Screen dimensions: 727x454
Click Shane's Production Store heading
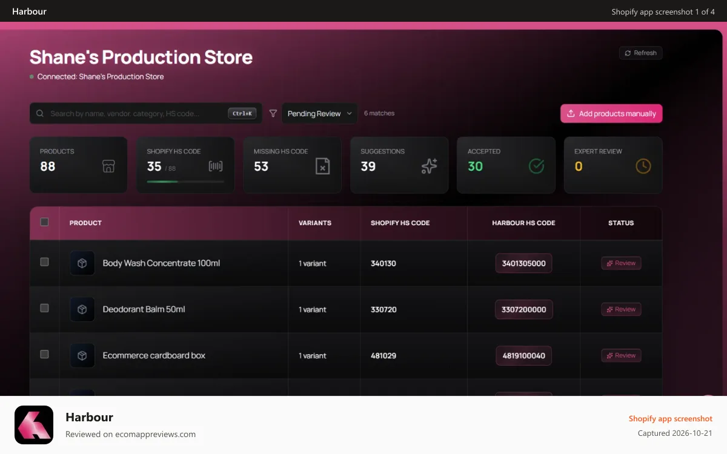coord(141,57)
